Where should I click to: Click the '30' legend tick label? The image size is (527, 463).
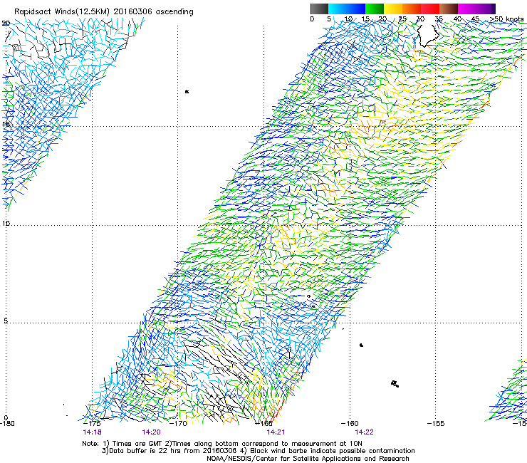pyautogui.click(x=420, y=19)
